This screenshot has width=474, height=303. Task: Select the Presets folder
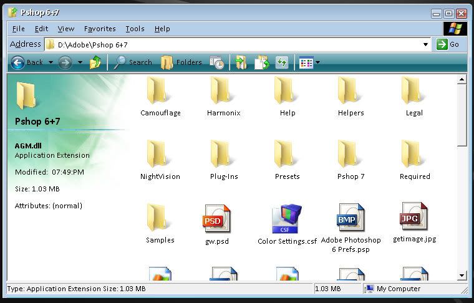point(287,160)
